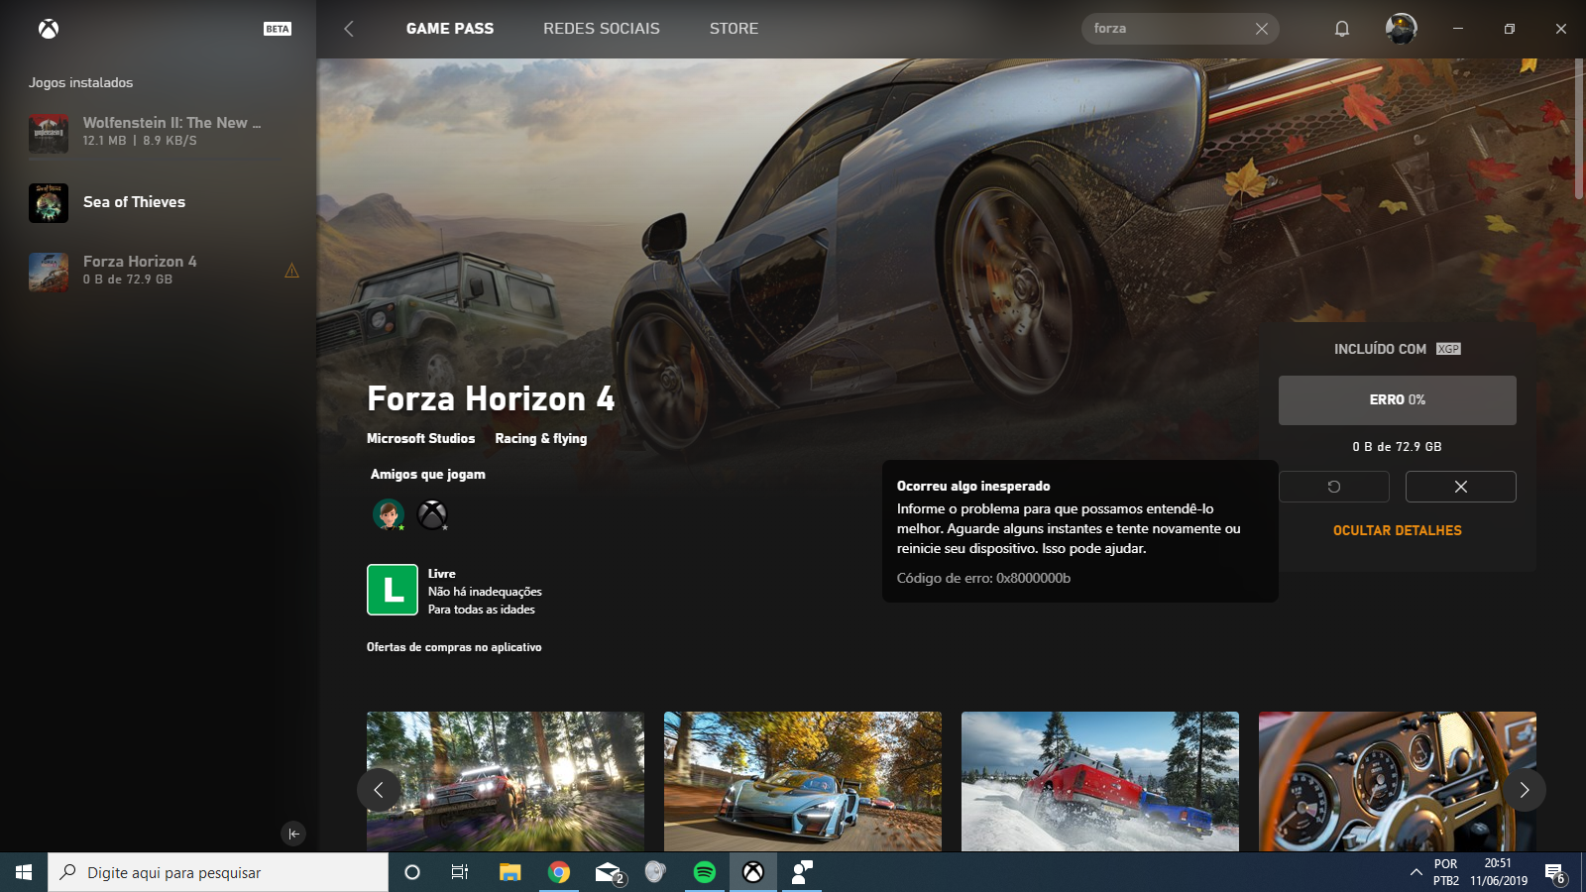The image size is (1586, 892).
Task: Open File Explorer from the taskbar
Action: [x=510, y=872]
